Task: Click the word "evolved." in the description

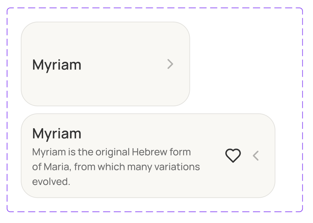Action: click(x=51, y=182)
